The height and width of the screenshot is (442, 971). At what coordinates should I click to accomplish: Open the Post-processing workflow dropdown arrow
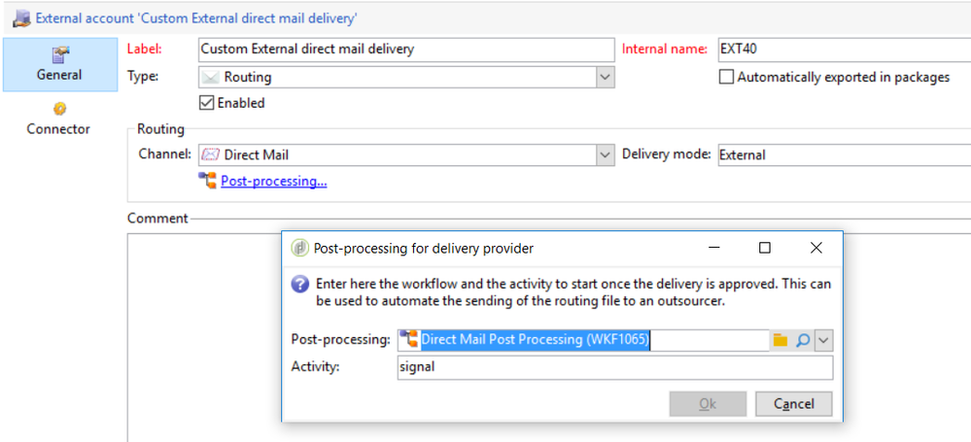click(x=824, y=340)
